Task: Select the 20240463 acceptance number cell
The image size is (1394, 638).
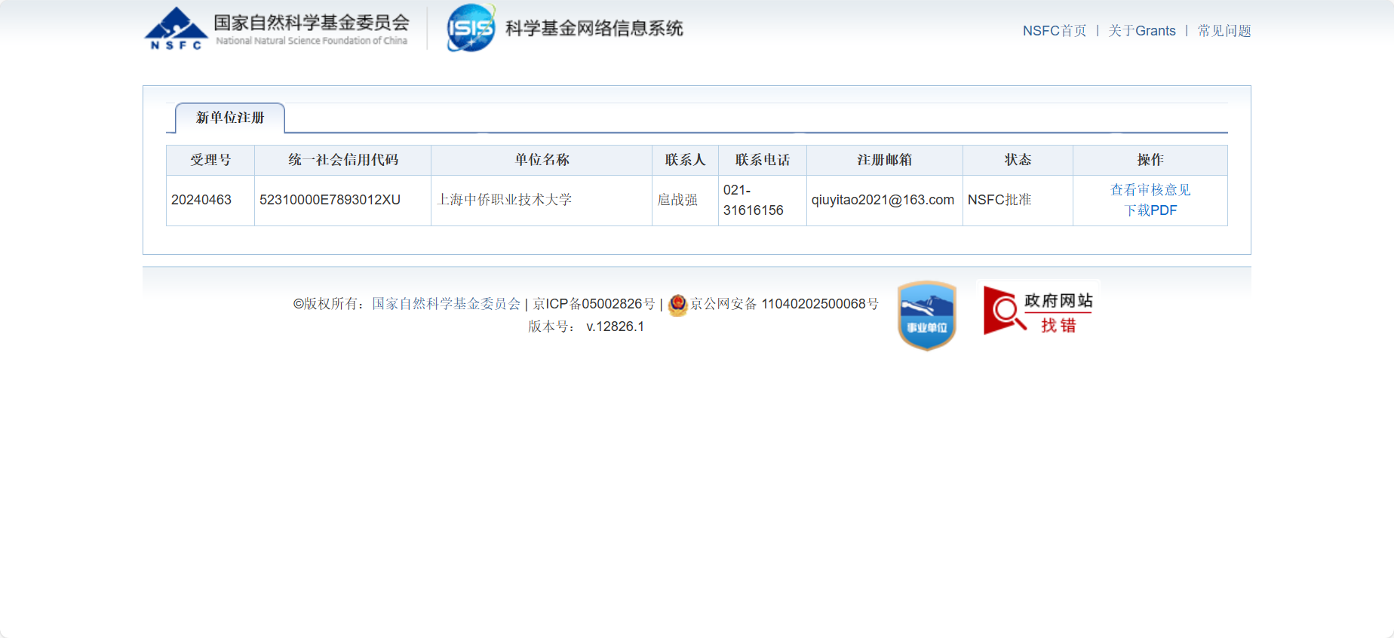Action: click(x=201, y=200)
